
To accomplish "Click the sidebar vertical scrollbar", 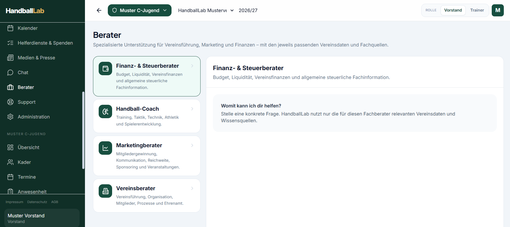I will (x=83, y=130).
